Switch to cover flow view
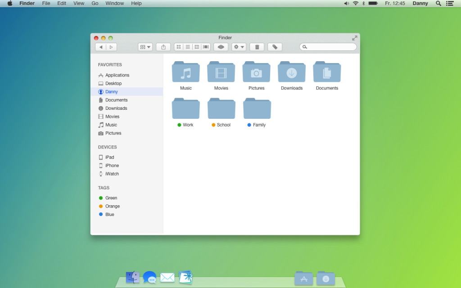Screen dimensions: 461x288 tap(206, 47)
